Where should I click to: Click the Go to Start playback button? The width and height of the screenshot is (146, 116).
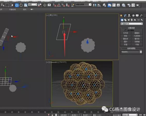(x=141, y=115)
